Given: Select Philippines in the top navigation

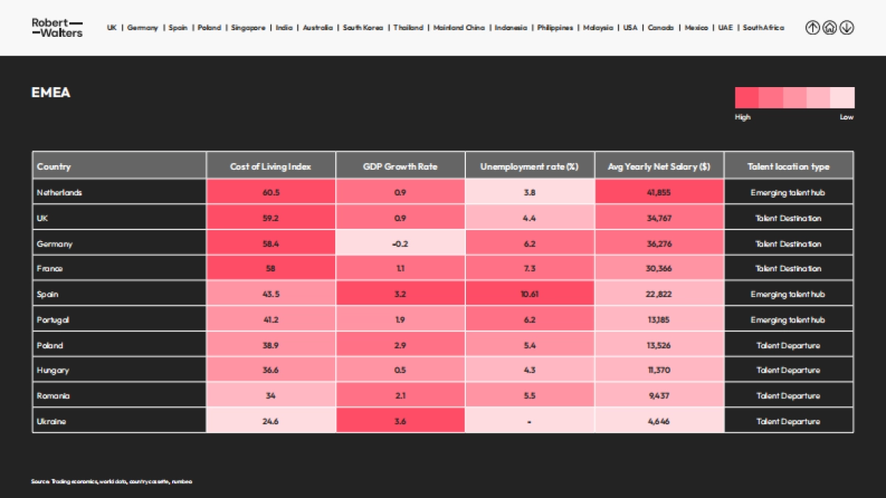Looking at the screenshot, I should coord(554,28).
